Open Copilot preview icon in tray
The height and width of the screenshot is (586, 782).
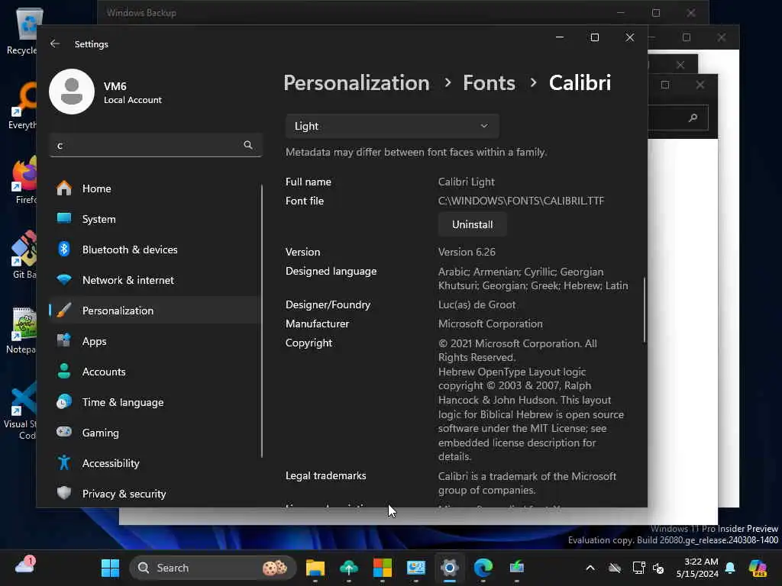(758, 568)
